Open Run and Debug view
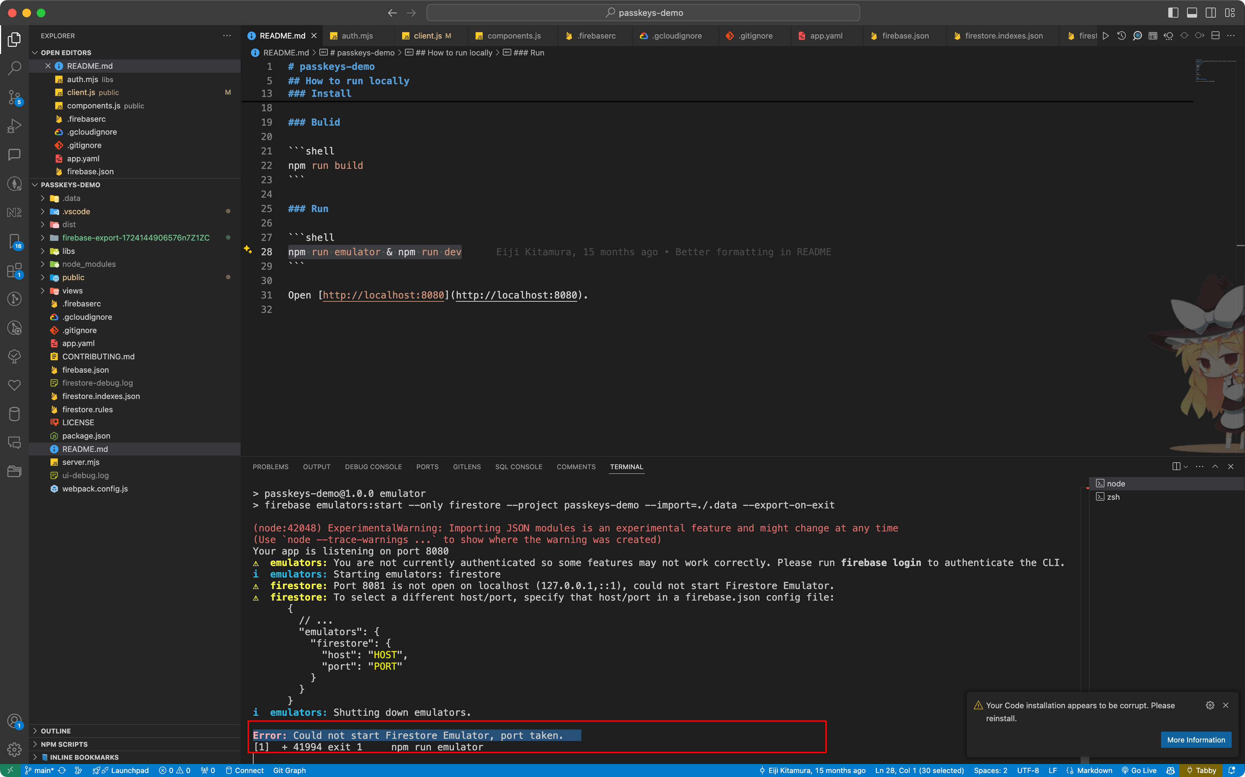 coord(14,126)
